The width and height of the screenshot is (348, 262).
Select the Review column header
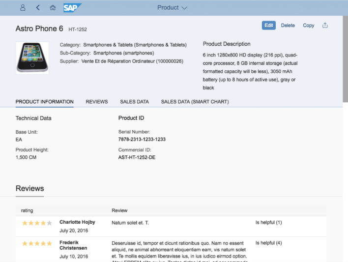pos(119,210)
